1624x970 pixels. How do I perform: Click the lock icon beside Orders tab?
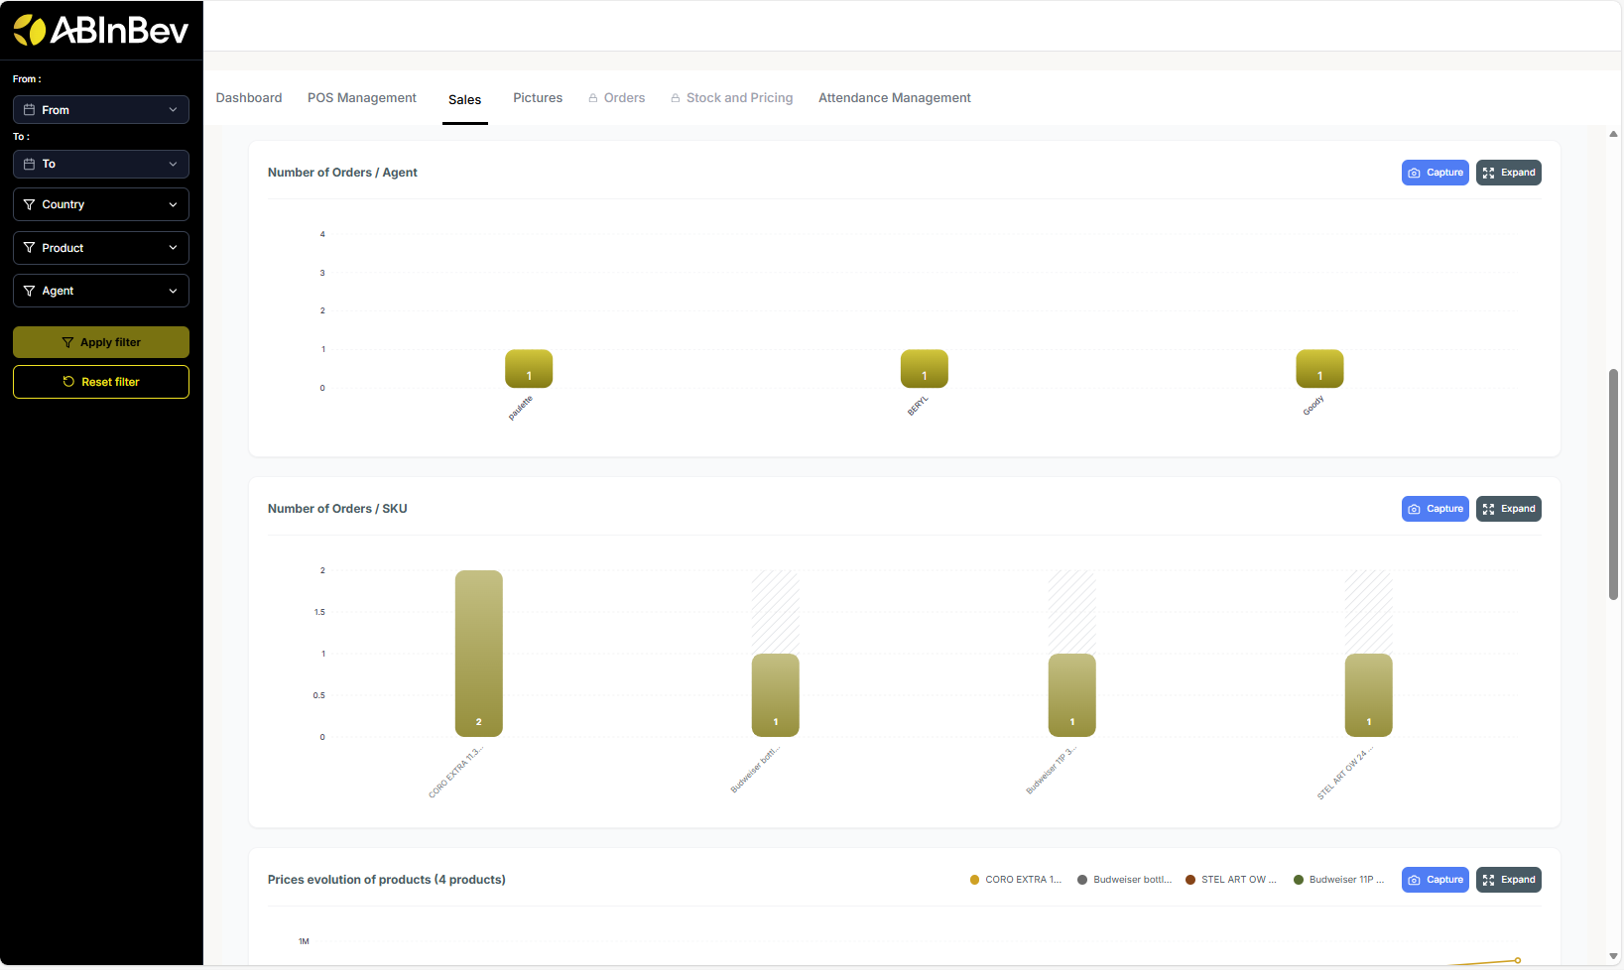tap(593, 98)
